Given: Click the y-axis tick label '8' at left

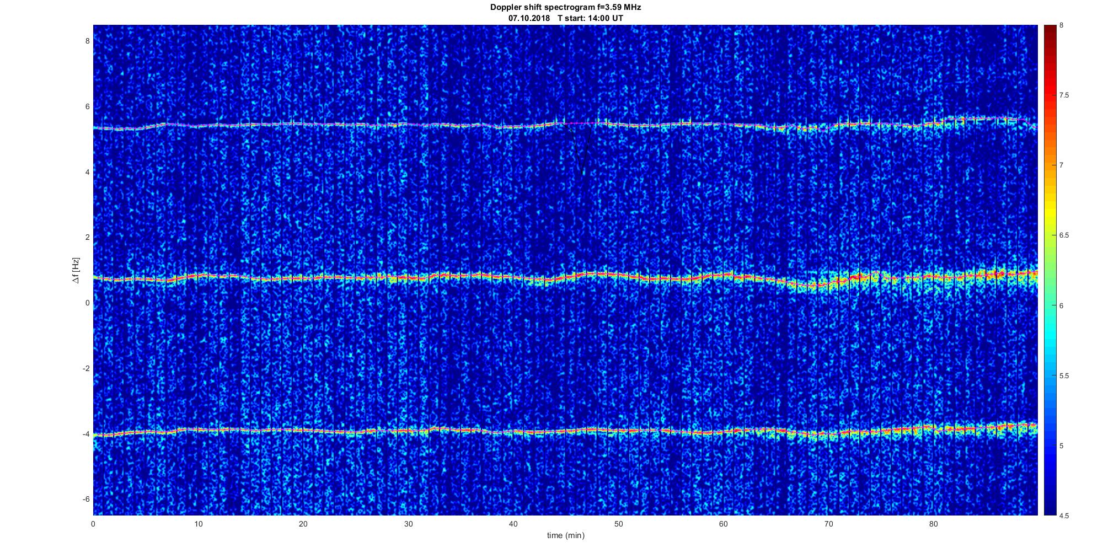Looking at the screenshot, I should 87,41.
